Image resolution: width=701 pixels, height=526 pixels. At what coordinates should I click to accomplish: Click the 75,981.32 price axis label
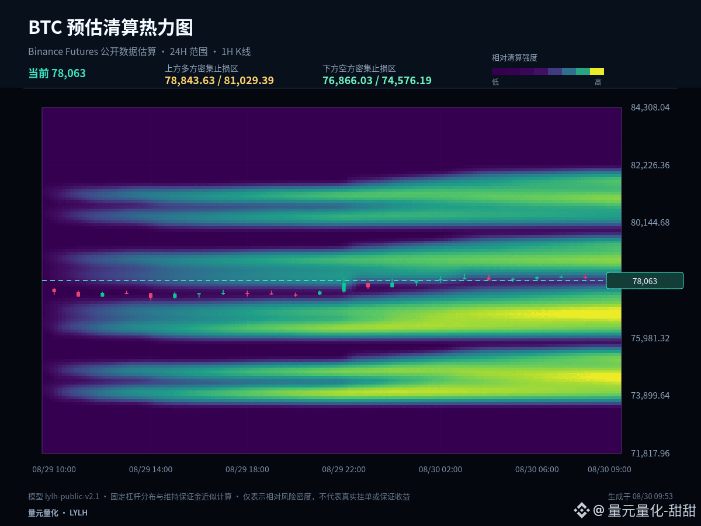point(650,338)
